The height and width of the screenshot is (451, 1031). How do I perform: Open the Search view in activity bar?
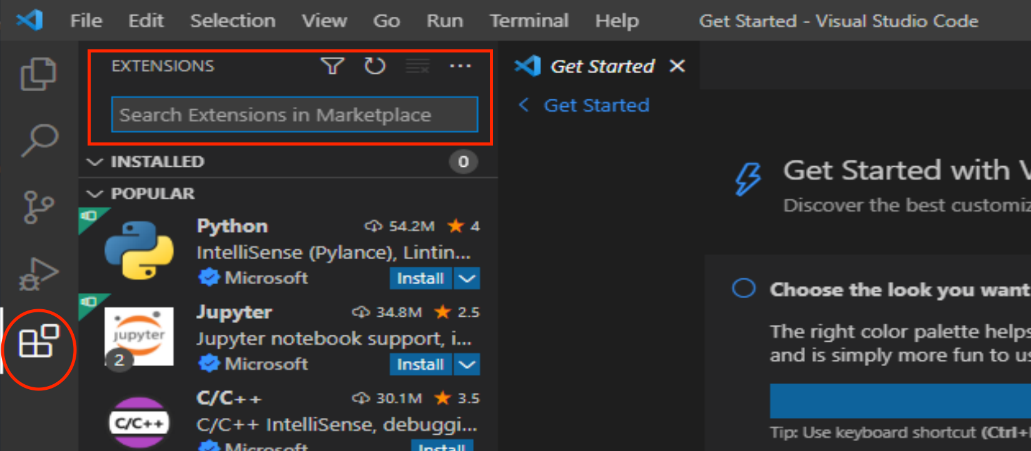(x=39, y=140)
